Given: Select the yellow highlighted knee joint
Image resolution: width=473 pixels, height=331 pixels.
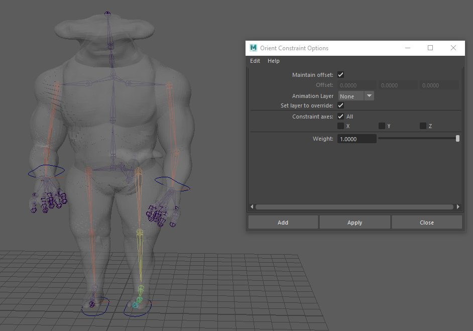Looking at the screenshot, I should pos(140,232).
